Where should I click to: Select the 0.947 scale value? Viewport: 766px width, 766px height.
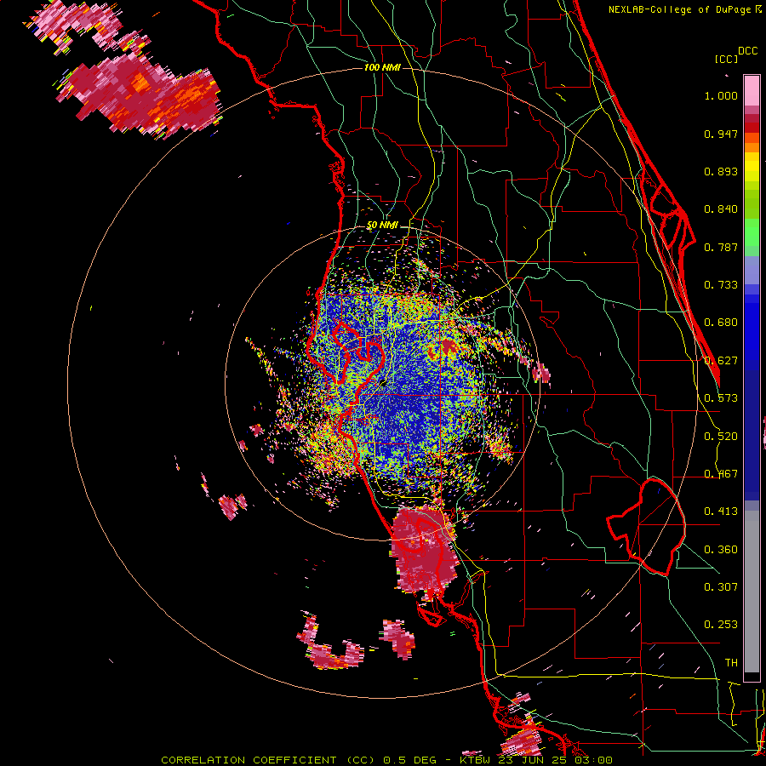click(721, 134)
